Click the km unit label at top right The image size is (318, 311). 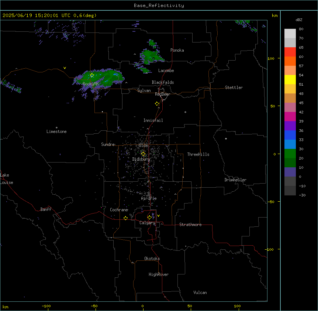pyautogui.click(x=275, y=16)
